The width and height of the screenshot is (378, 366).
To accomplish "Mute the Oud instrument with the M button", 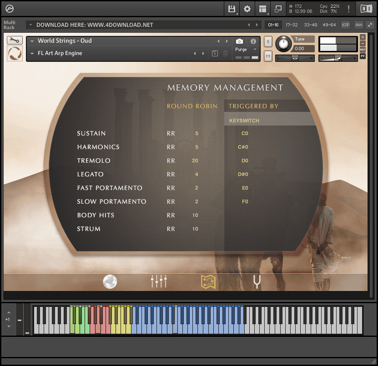I will (267, 56).
